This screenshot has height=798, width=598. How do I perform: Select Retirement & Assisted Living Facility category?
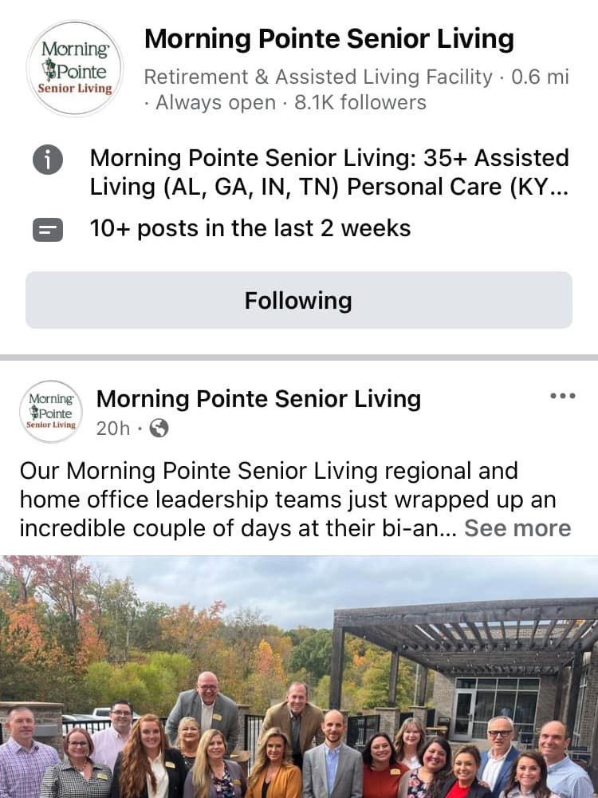click(x=317, y=77)
